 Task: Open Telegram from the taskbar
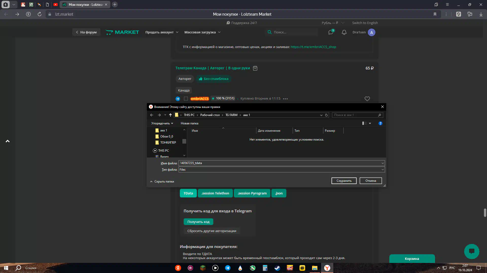[x=228, y=268]
